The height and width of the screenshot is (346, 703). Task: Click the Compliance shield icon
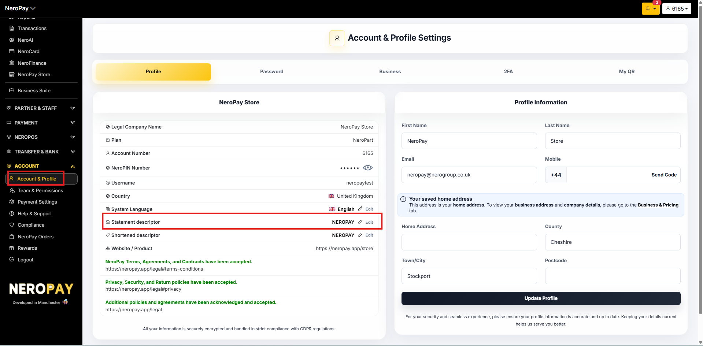tap(11, 225)
